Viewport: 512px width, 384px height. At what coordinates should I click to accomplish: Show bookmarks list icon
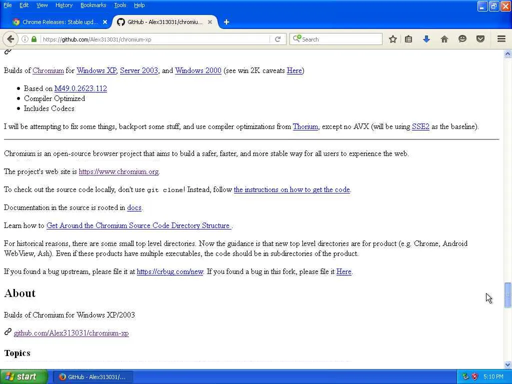[408, 39]
